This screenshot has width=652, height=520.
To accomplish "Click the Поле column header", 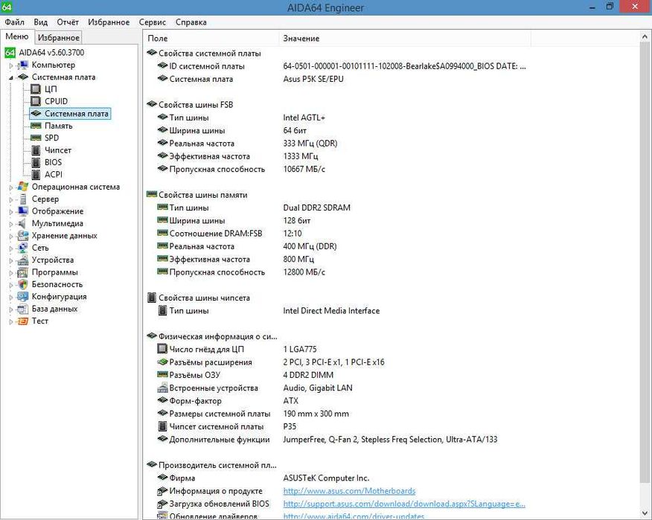I will [x=211, y=38].
